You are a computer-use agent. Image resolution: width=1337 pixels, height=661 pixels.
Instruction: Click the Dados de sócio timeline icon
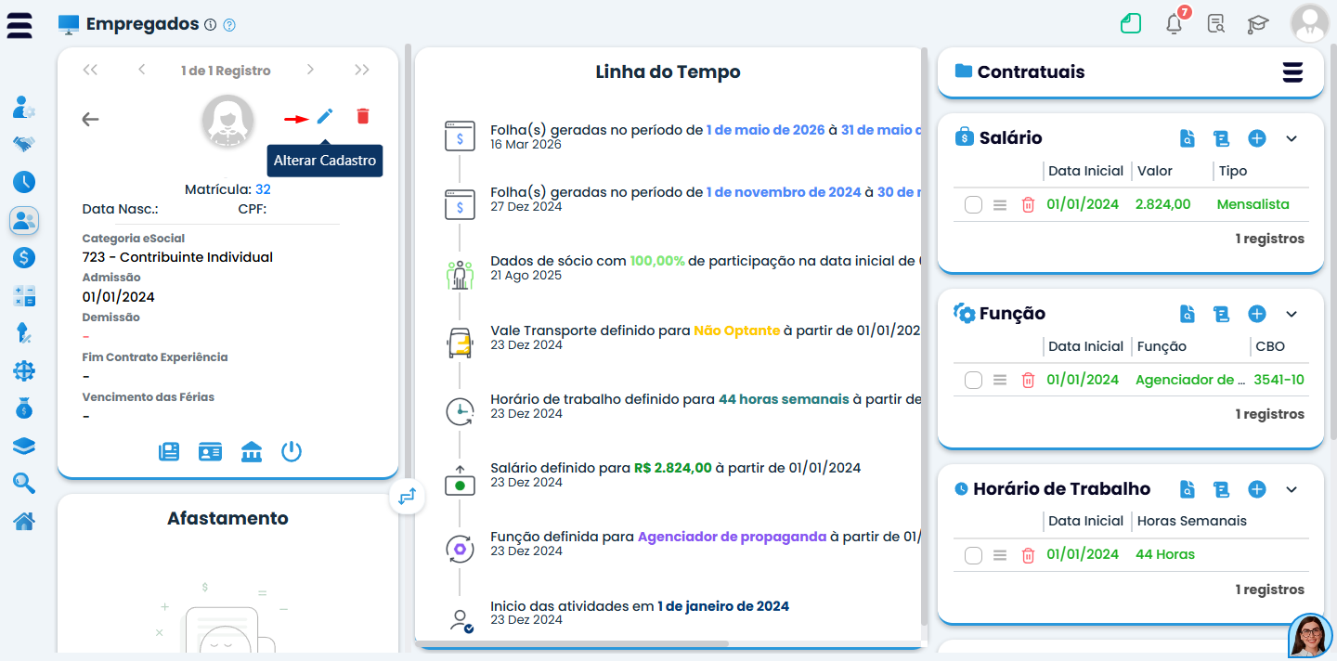460,275
